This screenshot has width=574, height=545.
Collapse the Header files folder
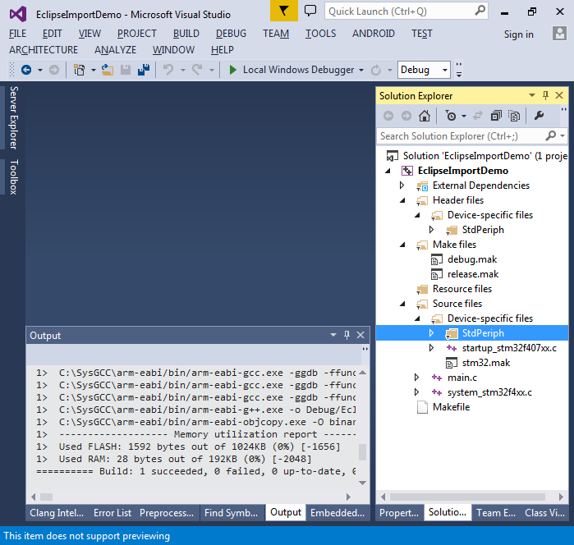[x=402, y=200]
